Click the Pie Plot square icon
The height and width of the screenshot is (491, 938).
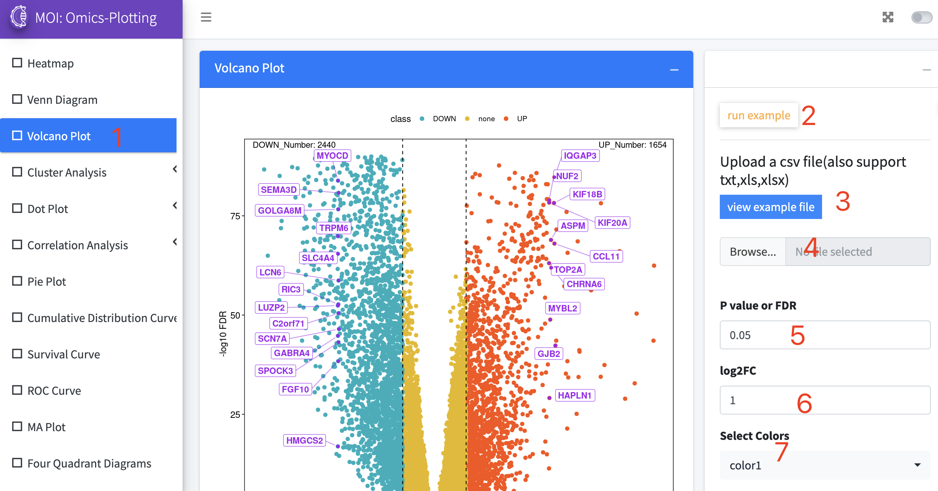17,281
